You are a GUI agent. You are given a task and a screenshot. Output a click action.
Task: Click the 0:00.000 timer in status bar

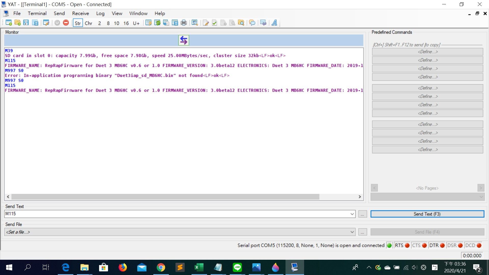(x=472, y=255)
